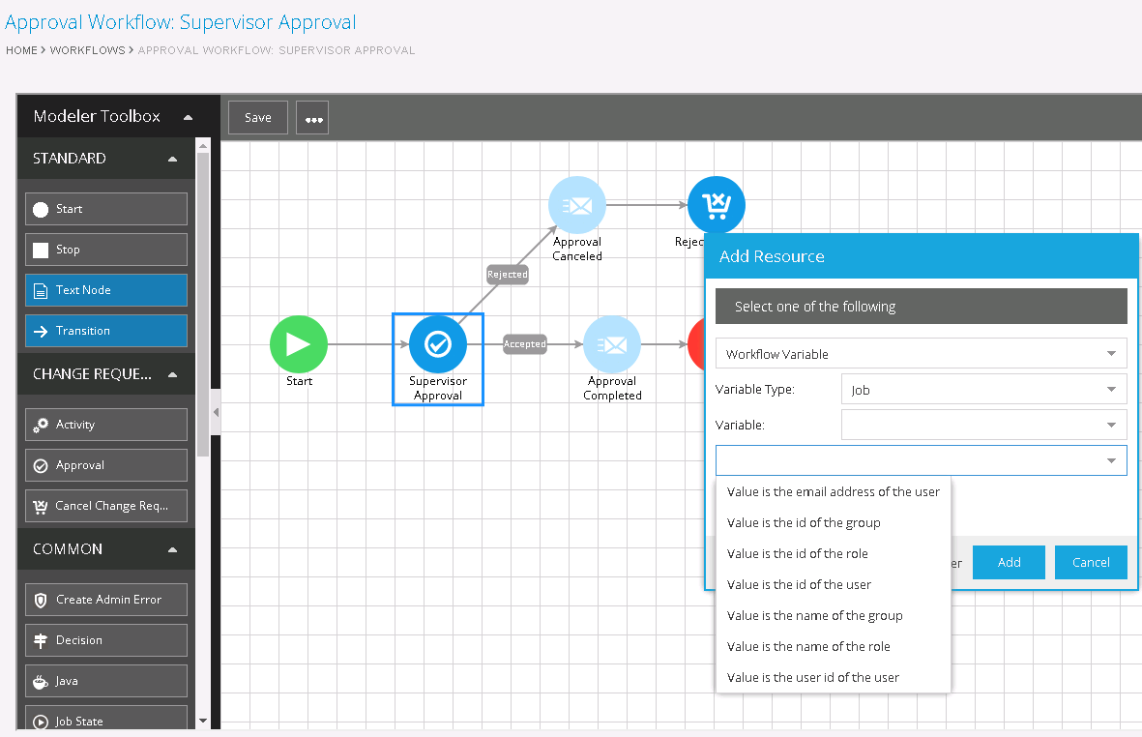Click the Cancel button
Image resolution: width=1142 pixels, height=737 pixels.
(x=1091, y=562)
